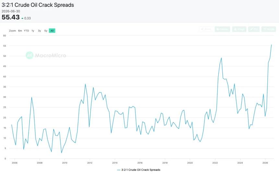Switch zoom range to 3y

tap(39, 31)
